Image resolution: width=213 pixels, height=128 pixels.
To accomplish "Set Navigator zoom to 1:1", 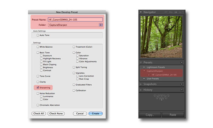I will [x=176, y=12].
